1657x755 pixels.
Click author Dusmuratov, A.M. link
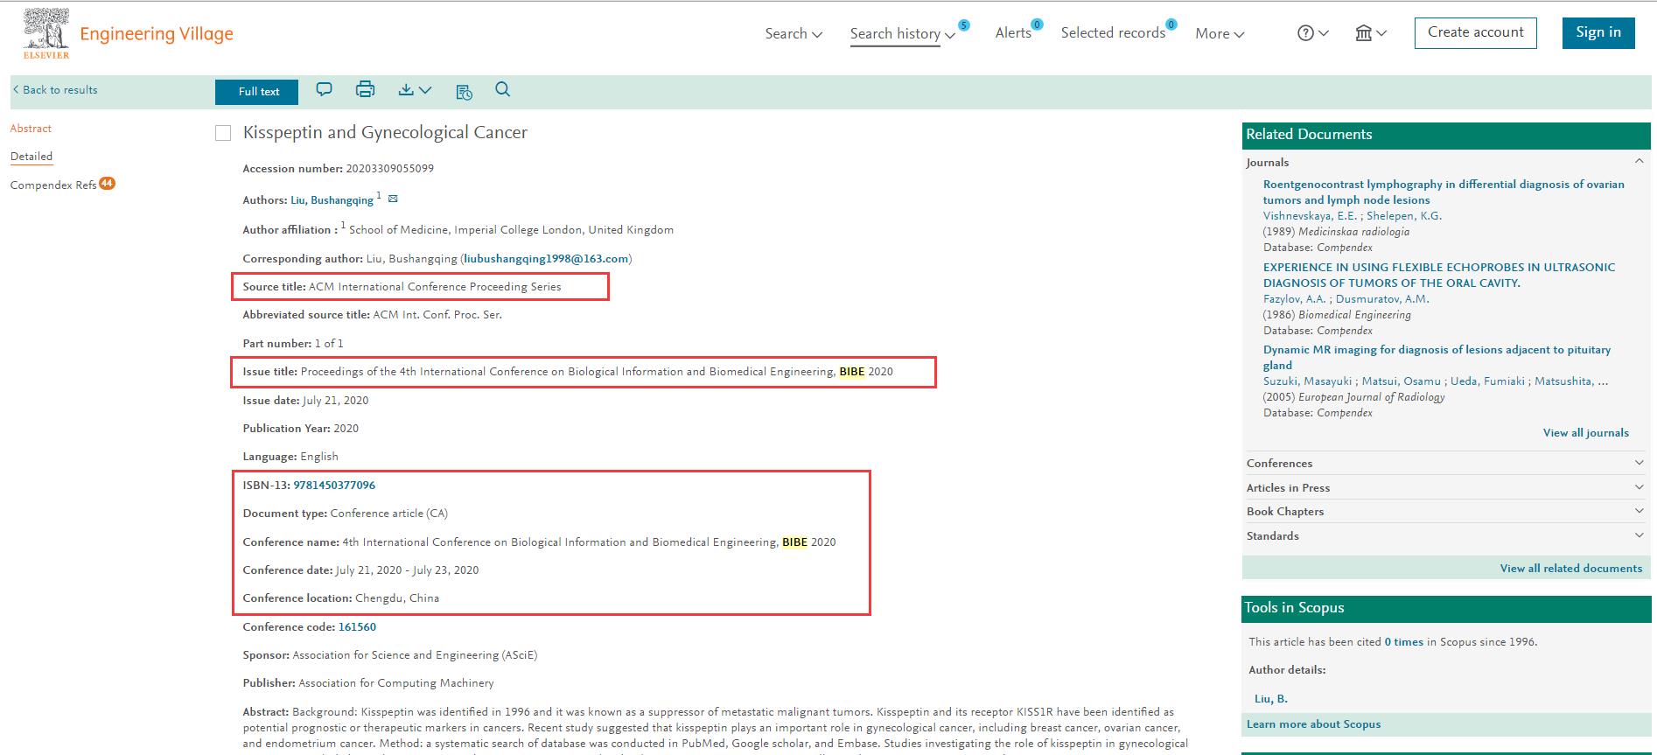point(1382,299)
